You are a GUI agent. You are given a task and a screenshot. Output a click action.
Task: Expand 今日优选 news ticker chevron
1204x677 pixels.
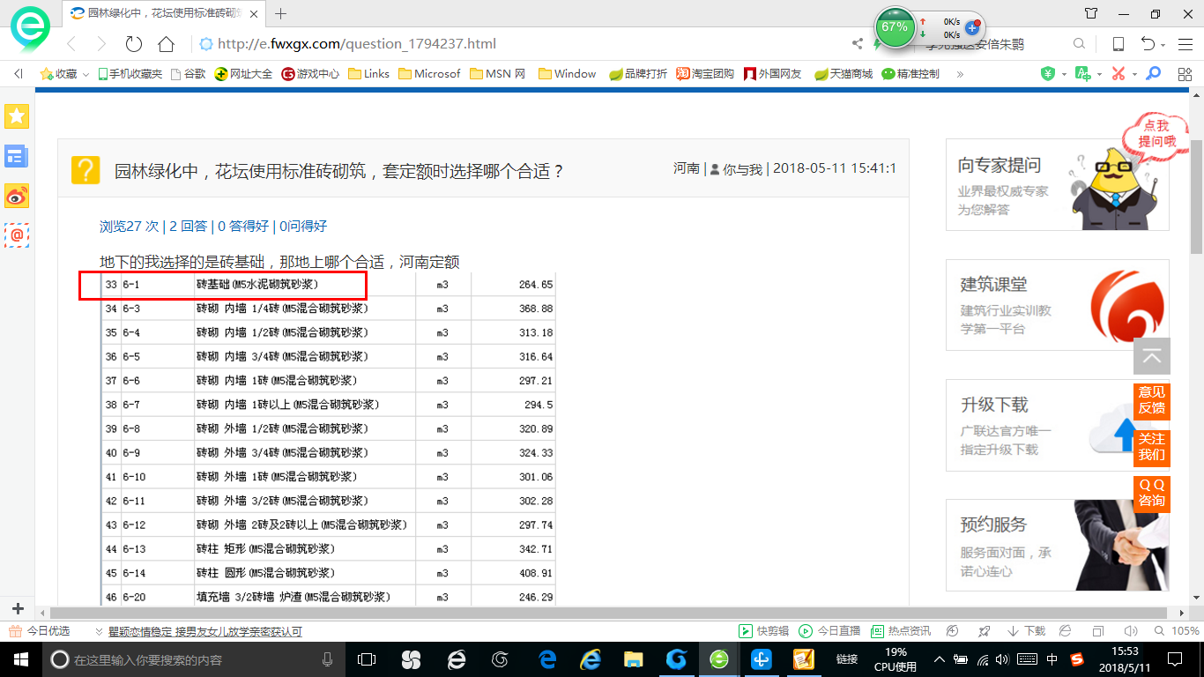pyautogui.click(x=100, y=631)
